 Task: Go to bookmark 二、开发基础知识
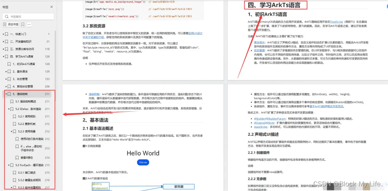pos(21,42)
